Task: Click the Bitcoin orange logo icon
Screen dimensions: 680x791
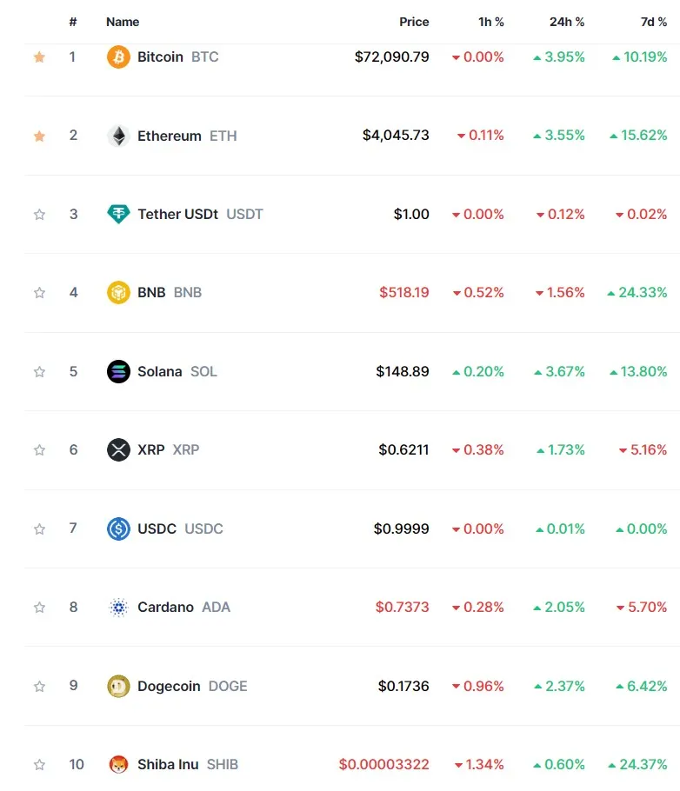Action: (x=118, y=57)
